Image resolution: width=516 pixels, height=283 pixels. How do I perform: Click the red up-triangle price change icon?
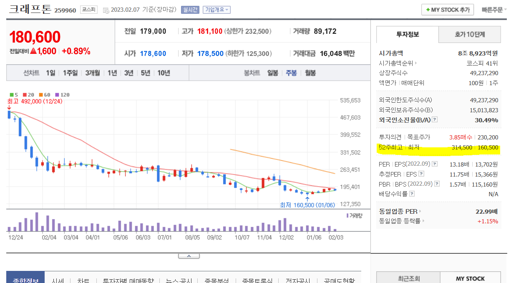click(x=33, y=51)
